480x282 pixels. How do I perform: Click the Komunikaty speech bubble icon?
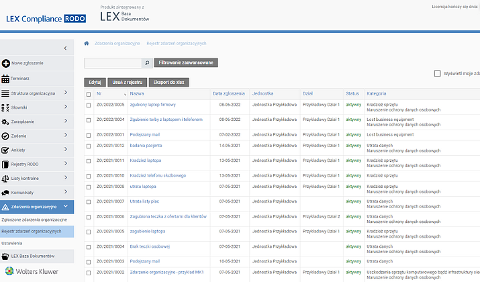(6, 193)
